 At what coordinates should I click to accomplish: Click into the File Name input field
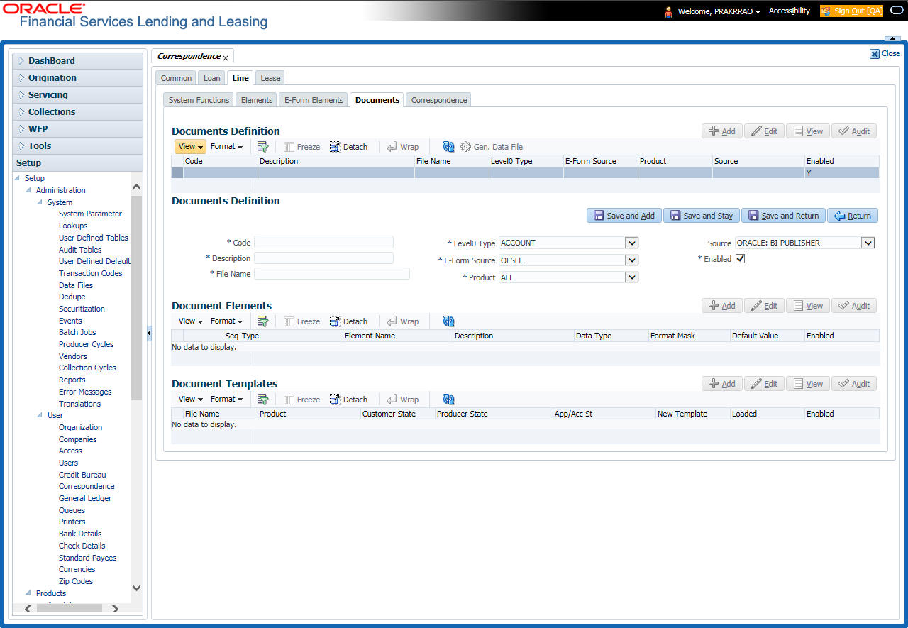pos(332,273)
